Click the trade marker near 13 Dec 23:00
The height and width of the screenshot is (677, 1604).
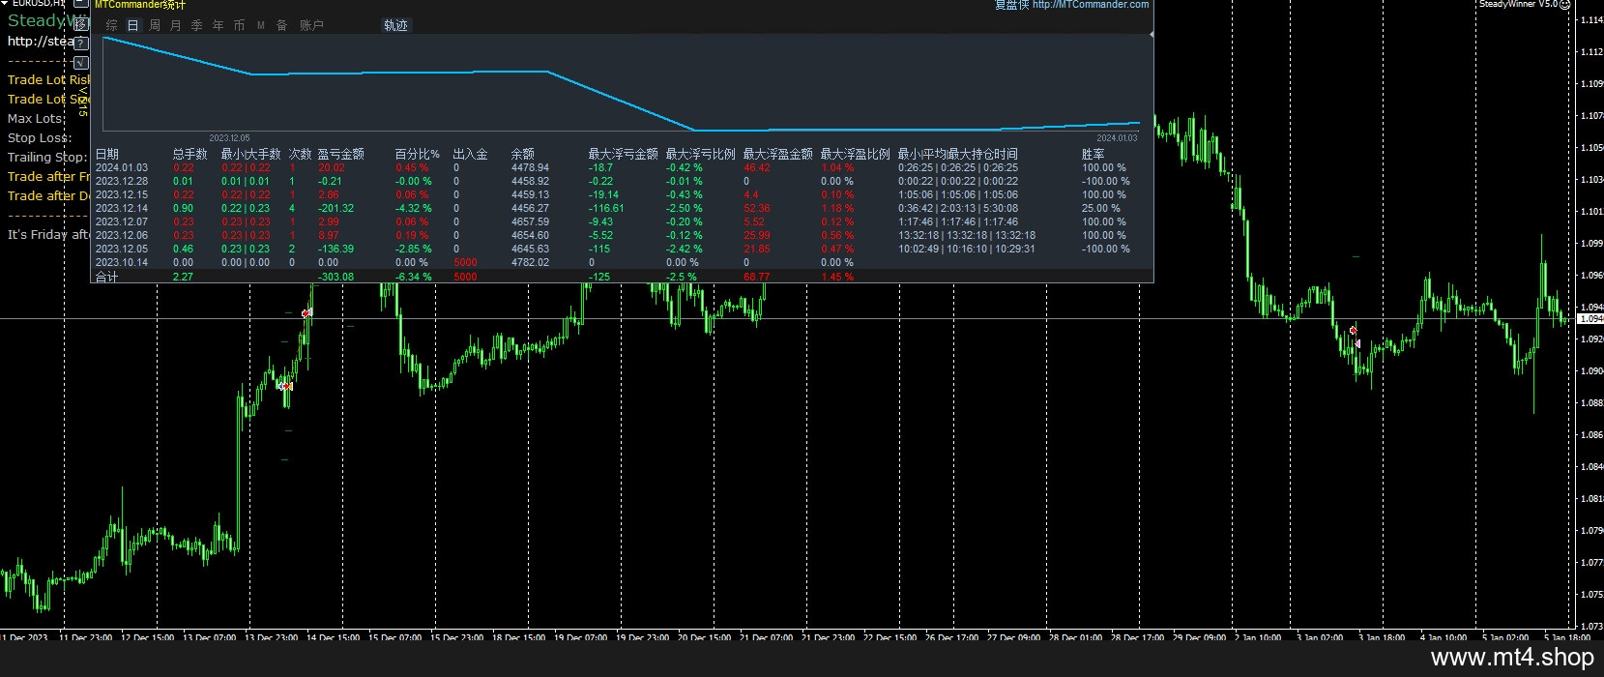click(x=285, y=386)
